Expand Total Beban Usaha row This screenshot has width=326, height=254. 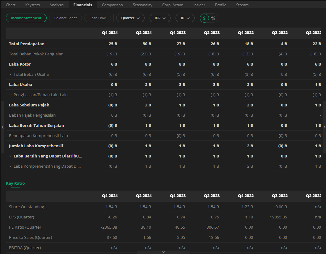coord(11,75)
